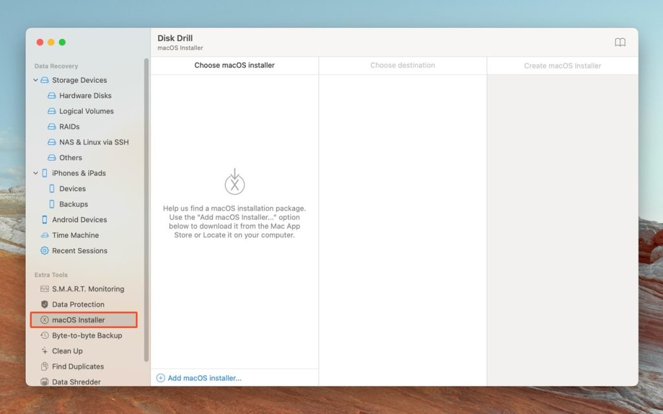Open the Find Duplicates tool
This screenshot has height=414, width=663.
coord(79,366)
